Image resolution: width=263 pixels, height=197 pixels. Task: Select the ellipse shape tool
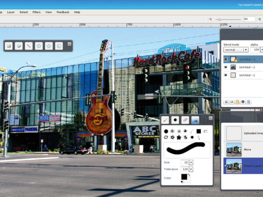tap(19, 46)
